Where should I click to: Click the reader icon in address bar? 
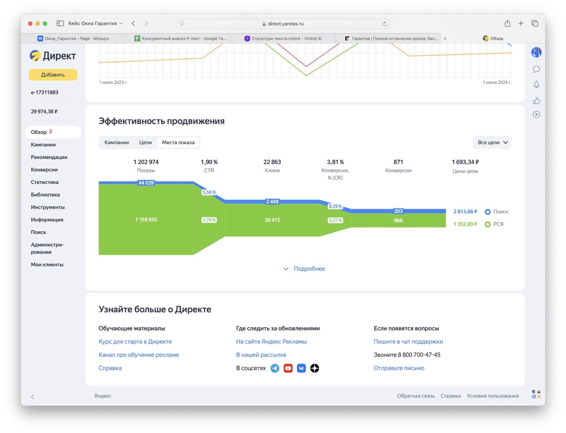[x=182, y=24]
